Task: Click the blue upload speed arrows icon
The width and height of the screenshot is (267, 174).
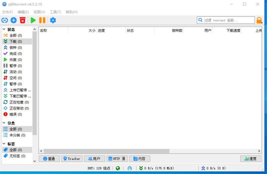Action: click(203, 168)
